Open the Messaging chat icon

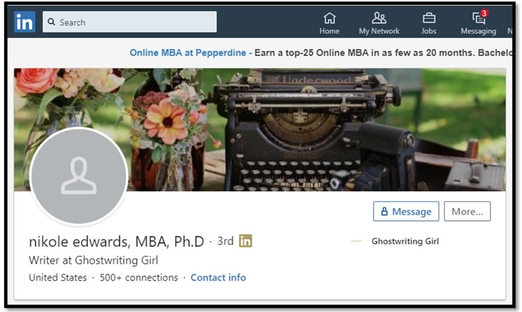478,18
